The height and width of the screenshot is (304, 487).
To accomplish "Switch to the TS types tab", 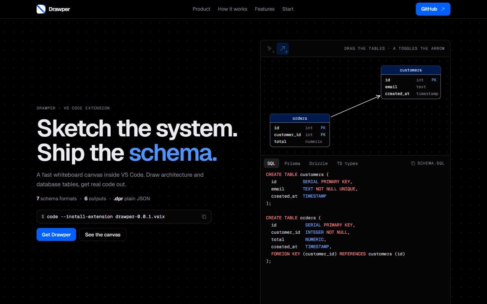I will [347, 163].
